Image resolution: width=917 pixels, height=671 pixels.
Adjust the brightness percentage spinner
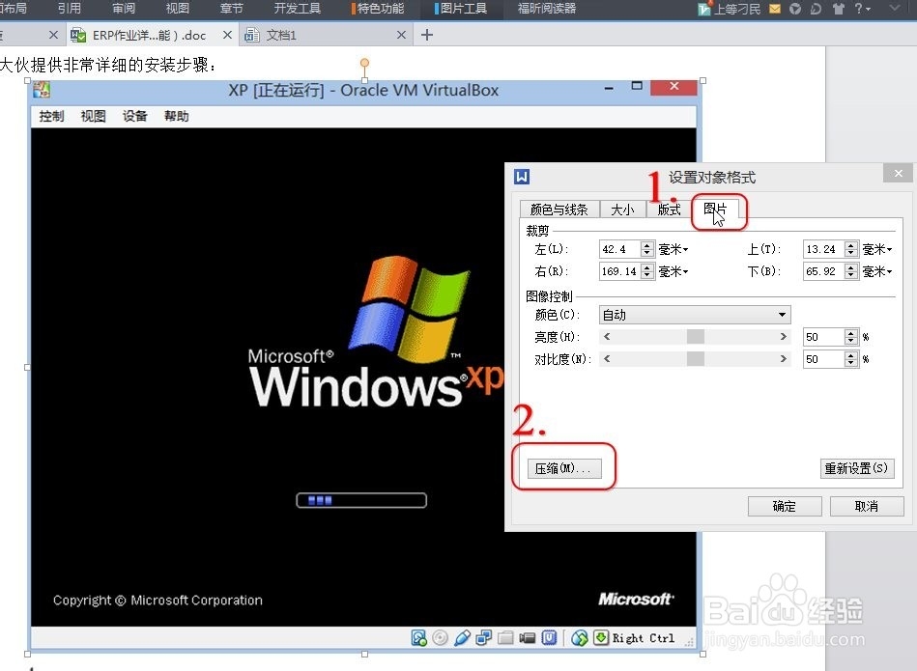click(851, 337)
